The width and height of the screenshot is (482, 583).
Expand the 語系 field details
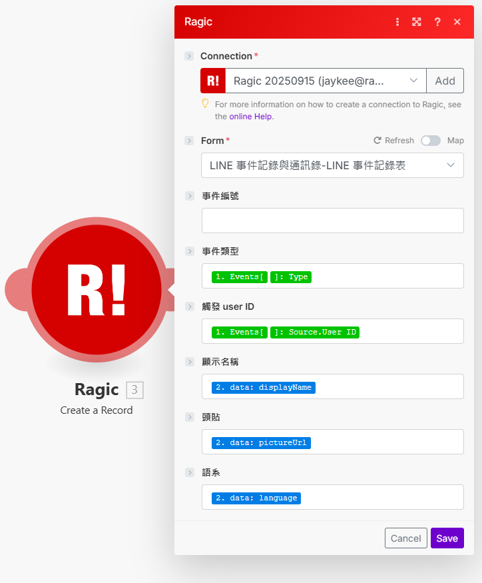190,472
